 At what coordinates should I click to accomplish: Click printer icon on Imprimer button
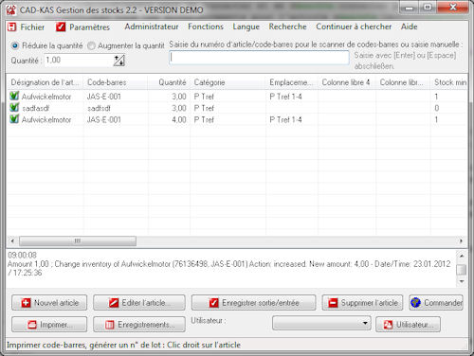pyautogui.click(x=32, y=325)
